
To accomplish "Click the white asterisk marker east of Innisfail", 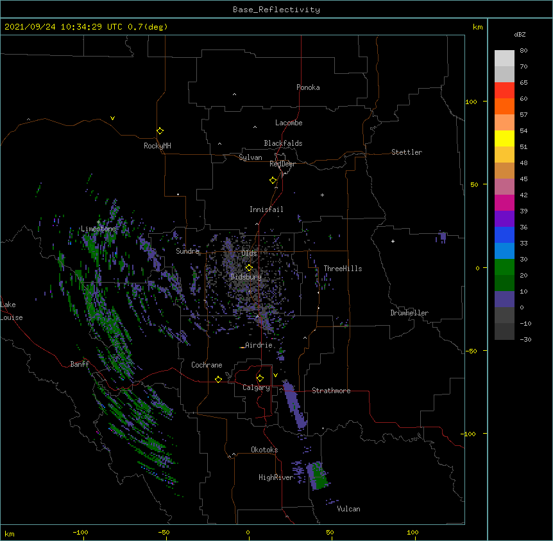I will (x=322, y=195).
